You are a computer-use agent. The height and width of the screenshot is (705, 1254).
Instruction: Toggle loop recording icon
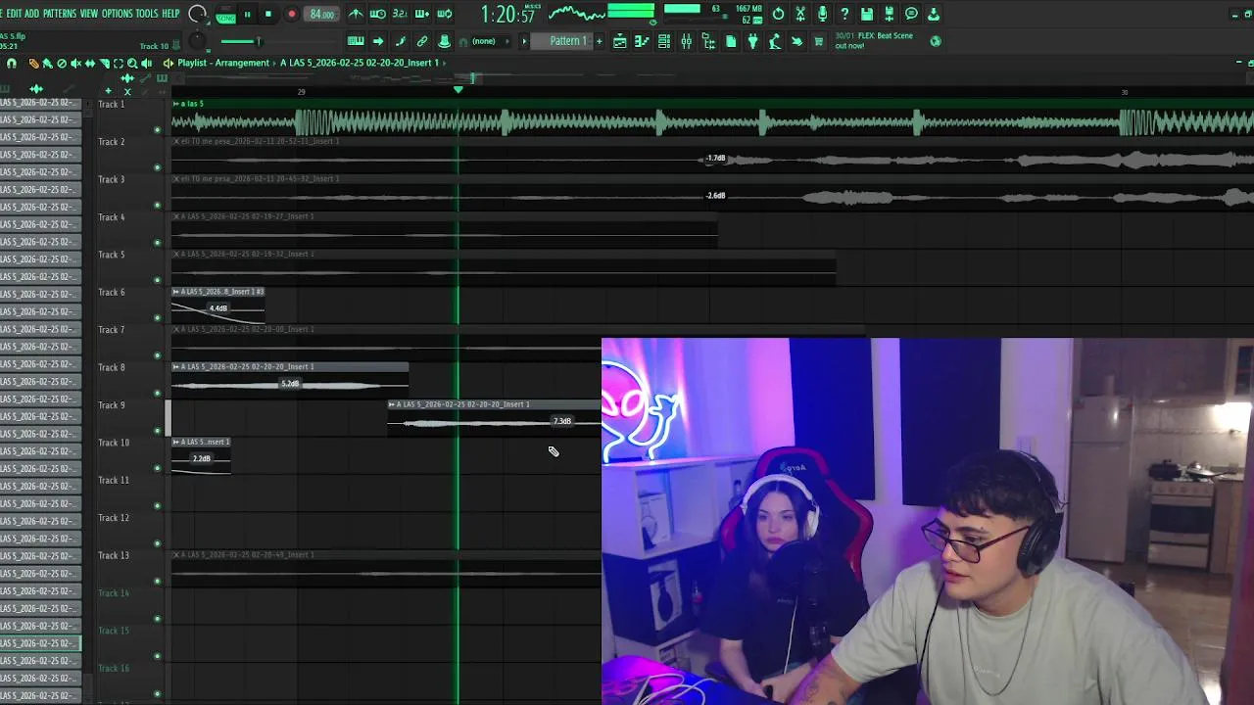[x=445, y=14]
